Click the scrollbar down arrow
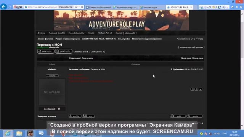This screenshot has height=137, width=244. click(242, 126)
